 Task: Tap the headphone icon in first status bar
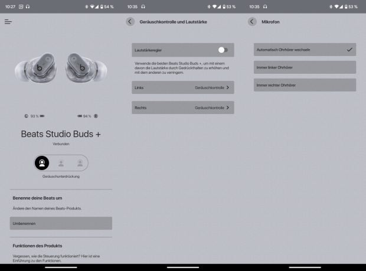click(x=28, y=6)
